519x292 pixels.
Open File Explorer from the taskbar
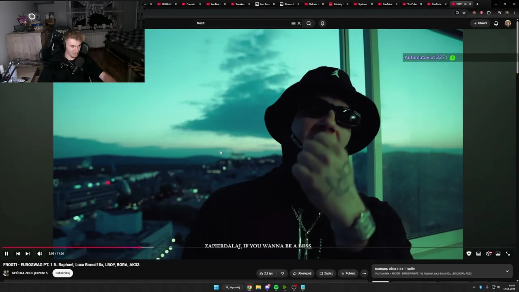click(x=258, y=287)
